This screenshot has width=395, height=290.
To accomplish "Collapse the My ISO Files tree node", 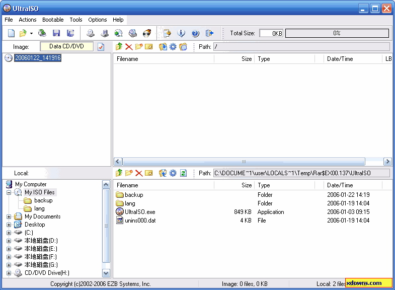I will point(9,192).
